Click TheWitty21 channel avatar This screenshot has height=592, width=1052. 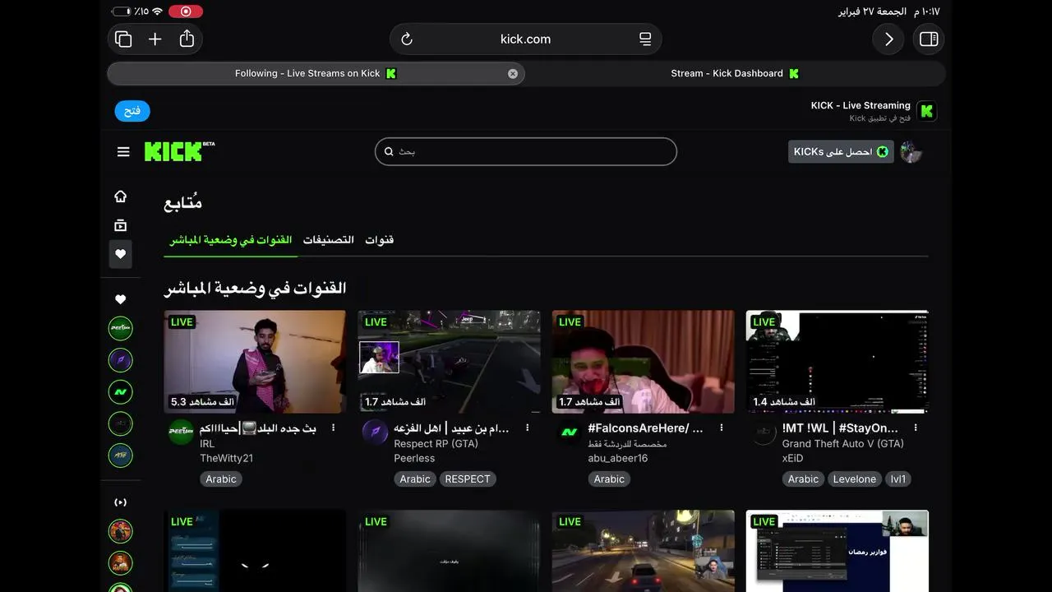[x=181, y=432]
